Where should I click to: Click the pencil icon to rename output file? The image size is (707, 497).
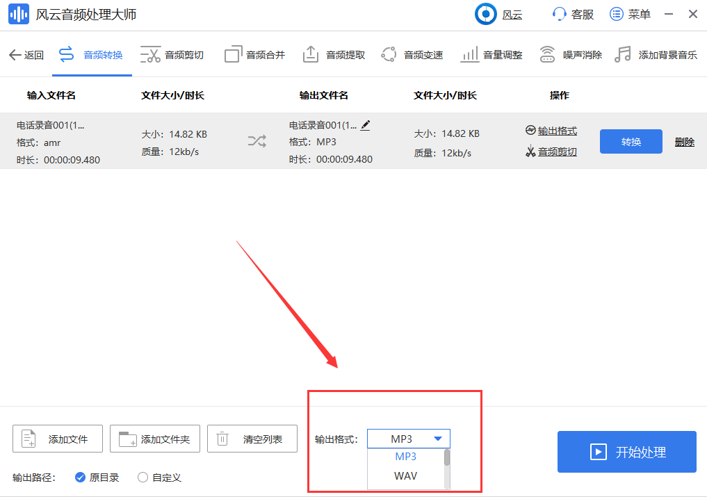(x=365, y=126)
